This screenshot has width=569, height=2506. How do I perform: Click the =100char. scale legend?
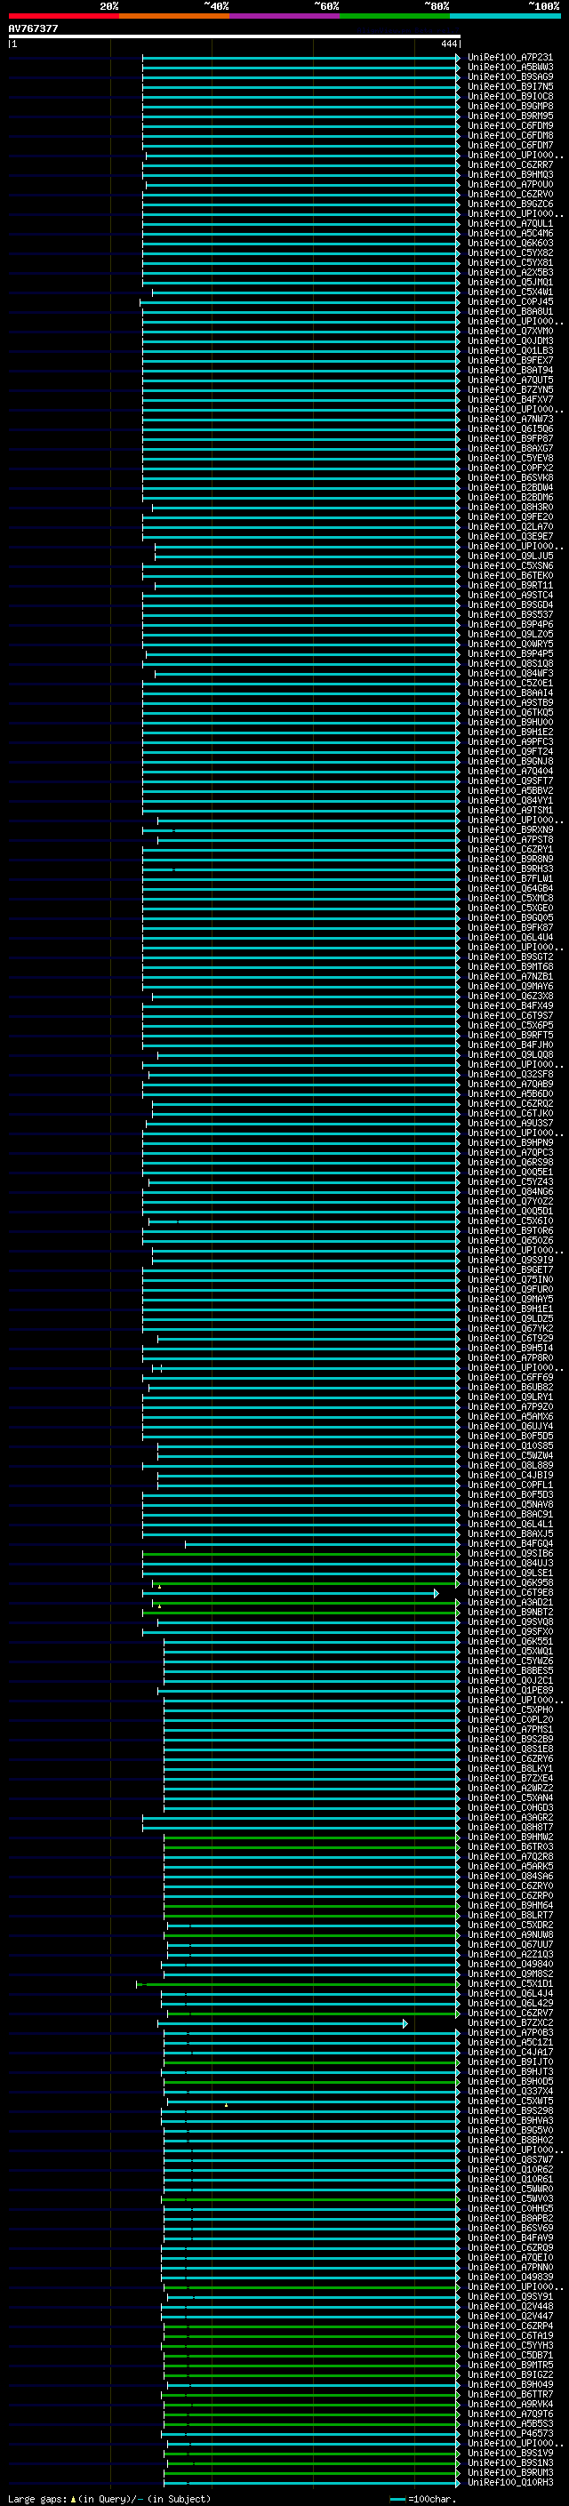pyautogui.click(x=422, y=2499)
